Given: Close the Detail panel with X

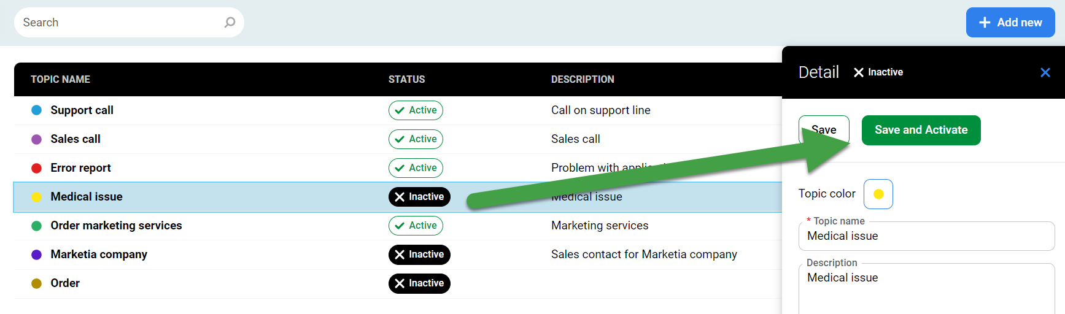Looking at the screenshot, I should pos(1045,72).
